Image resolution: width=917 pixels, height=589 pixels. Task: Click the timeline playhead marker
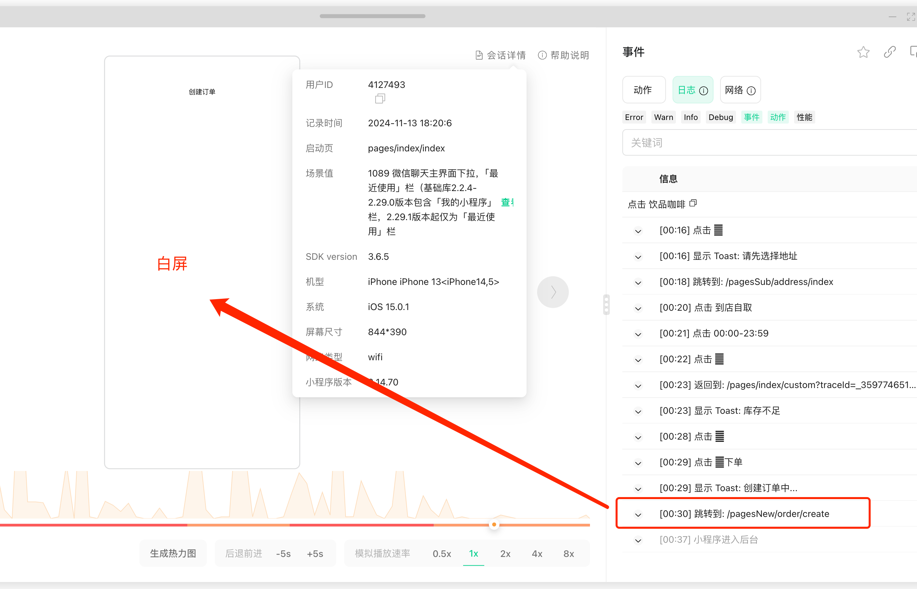[x=494, y=524]
